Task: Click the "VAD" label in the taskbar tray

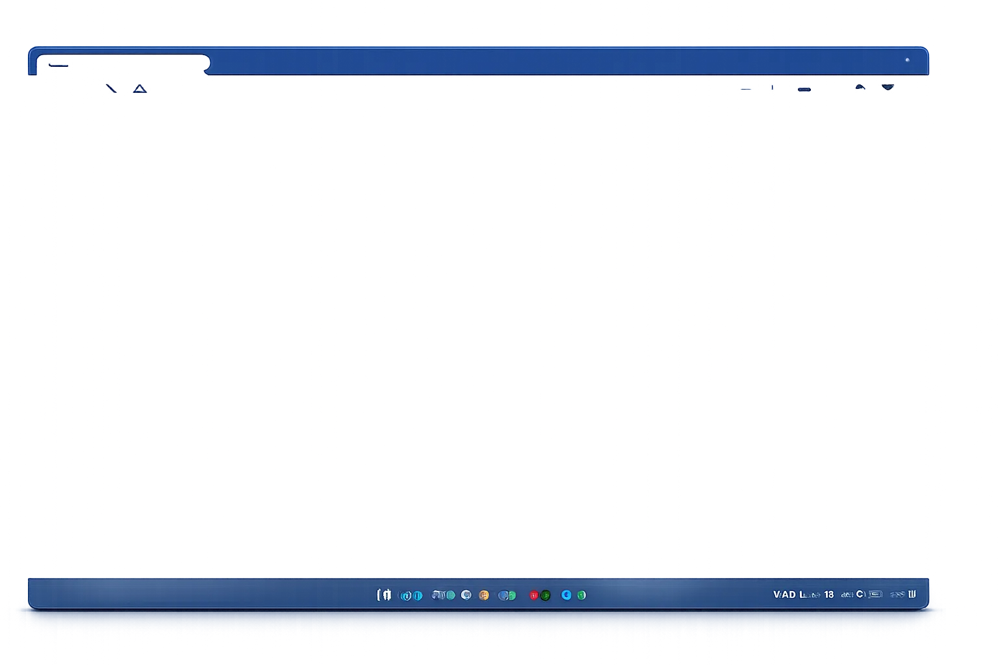Action: pos(784,594)
